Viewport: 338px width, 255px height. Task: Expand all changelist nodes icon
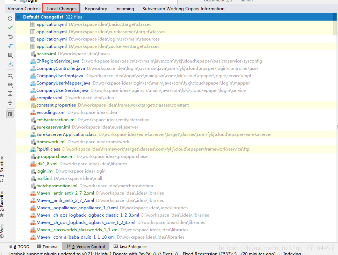click(x=10, y=93)
